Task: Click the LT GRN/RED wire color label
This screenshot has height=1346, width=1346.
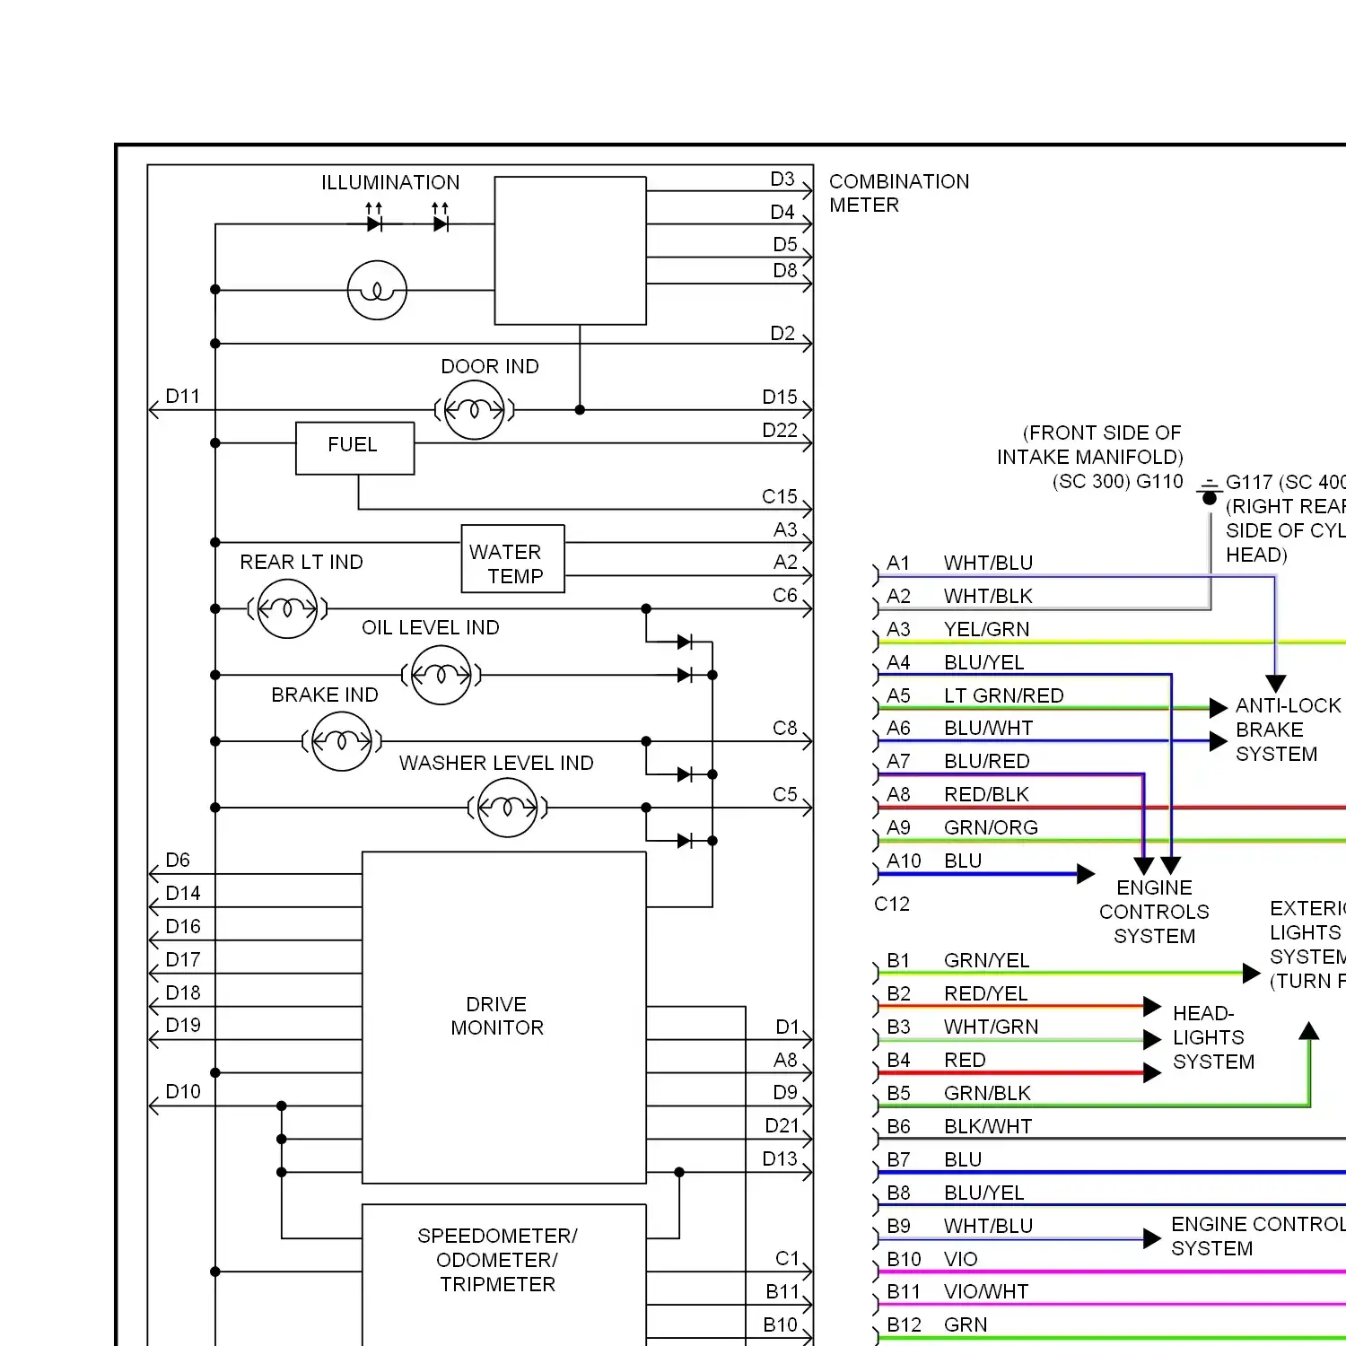Action: (1003, 696)
